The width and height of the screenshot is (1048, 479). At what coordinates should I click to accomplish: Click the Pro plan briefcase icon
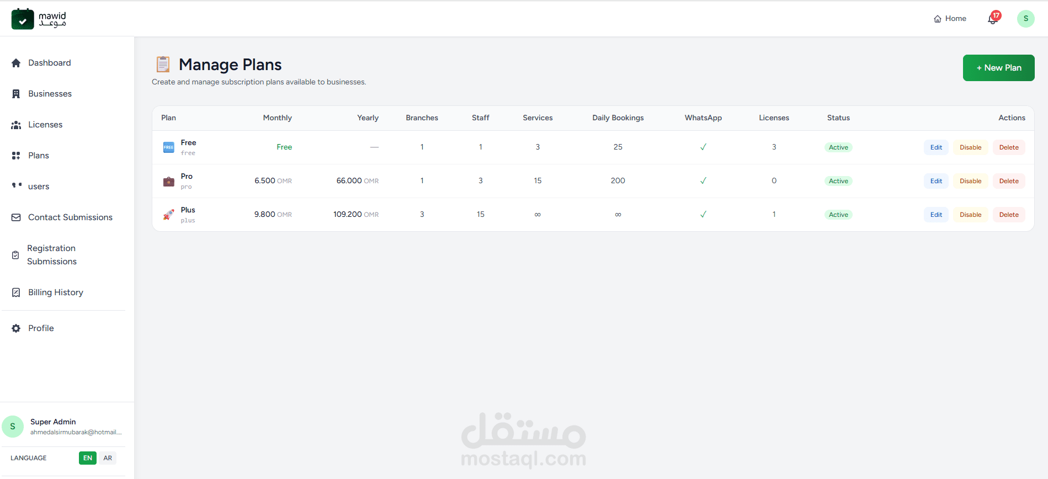click(168, 181)
